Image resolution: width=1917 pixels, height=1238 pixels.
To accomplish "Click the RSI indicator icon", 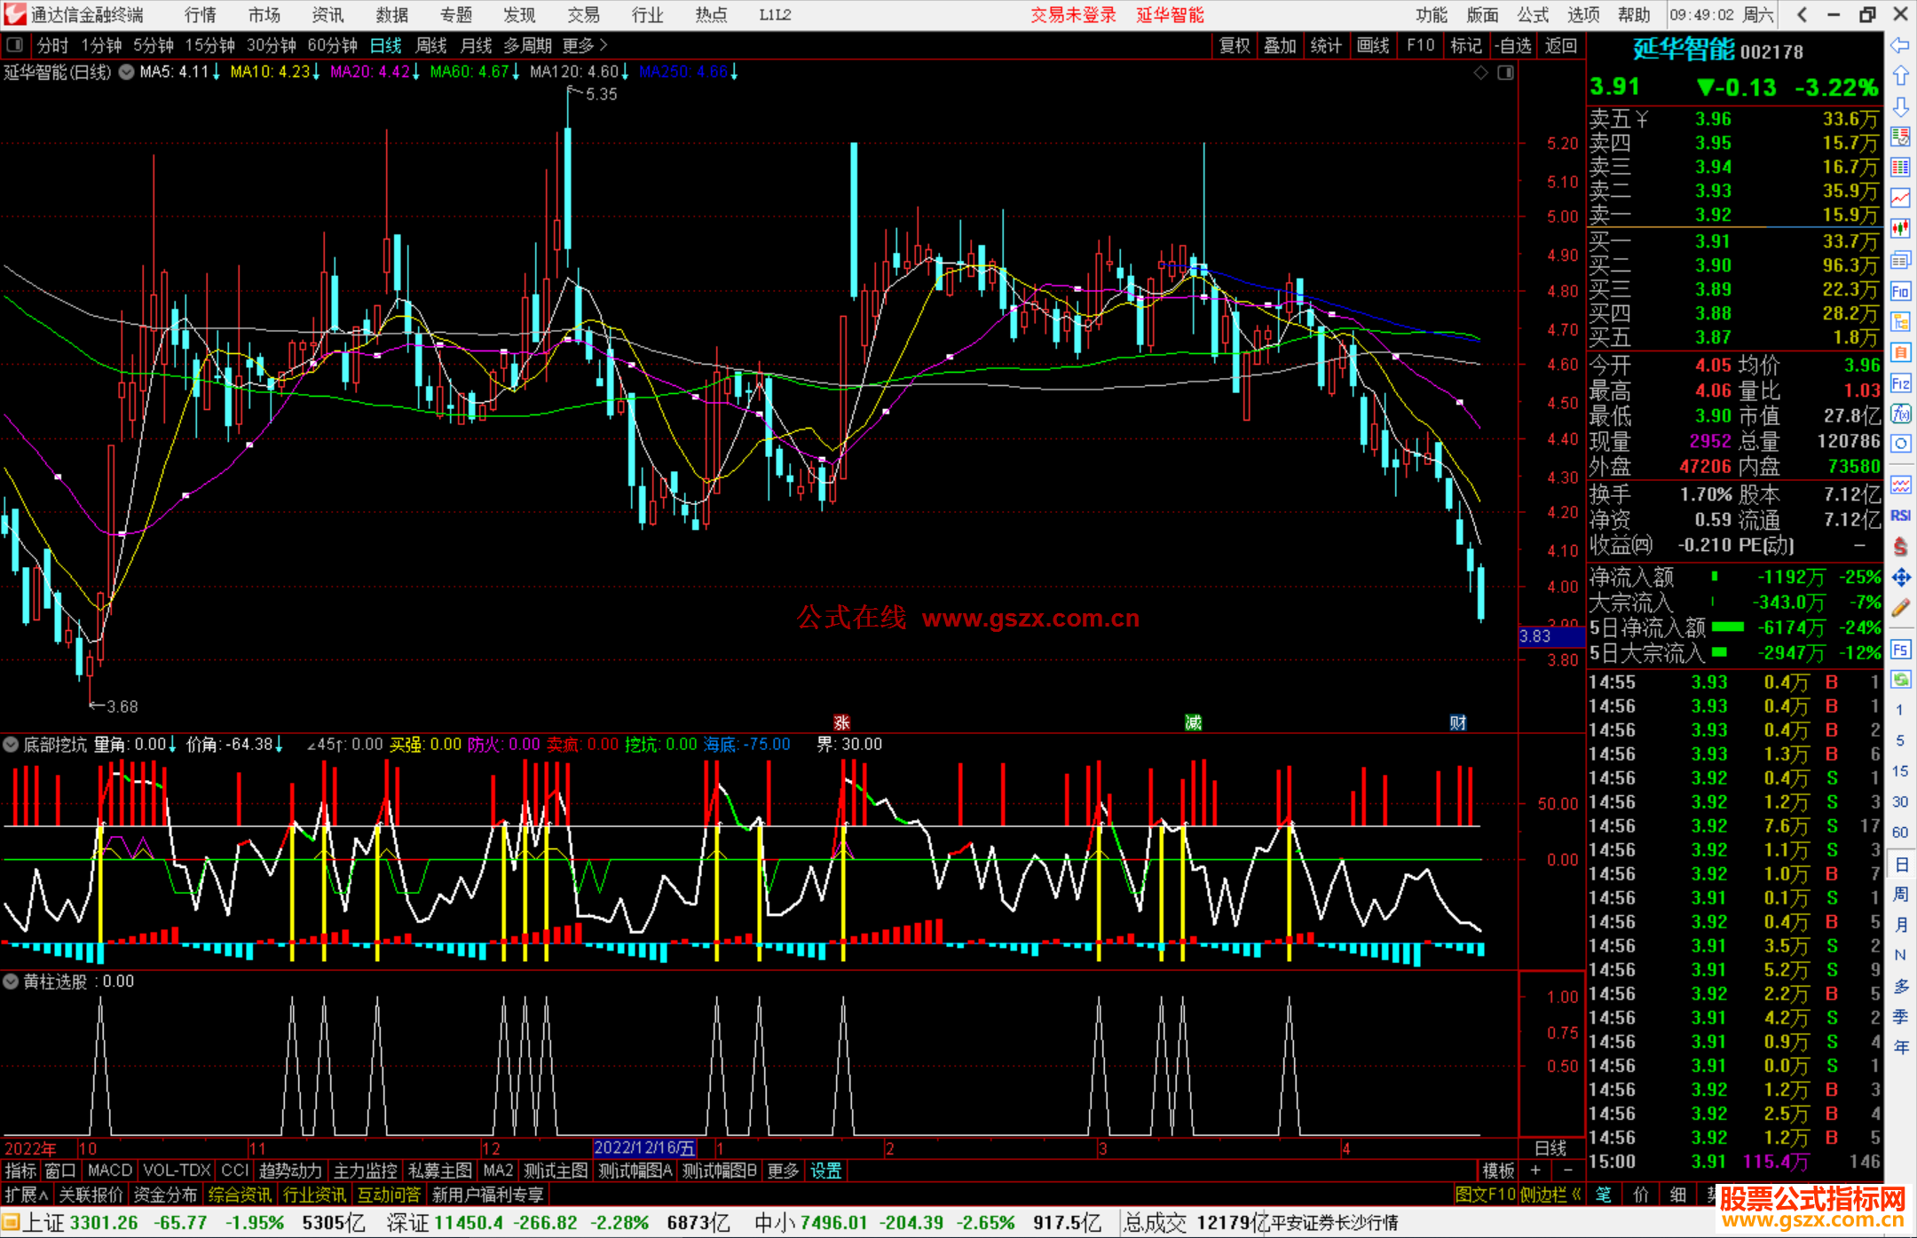I will [1900, 516].
